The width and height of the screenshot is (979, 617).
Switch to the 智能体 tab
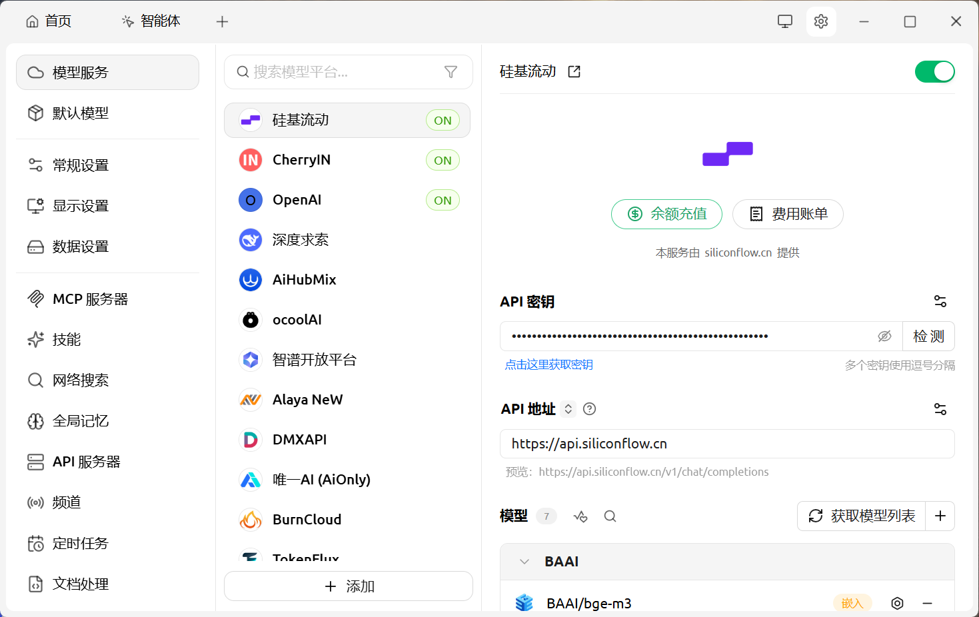pos(151,21)
